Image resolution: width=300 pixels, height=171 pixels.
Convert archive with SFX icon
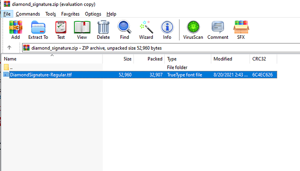click(x=241, y=30)
